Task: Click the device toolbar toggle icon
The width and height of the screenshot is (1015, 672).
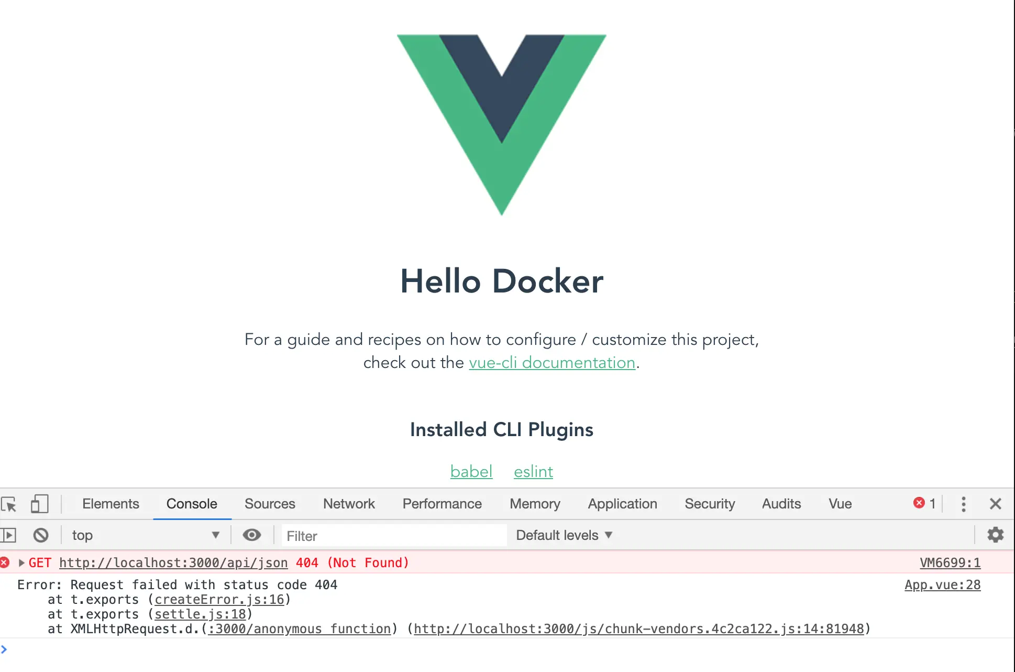Action: click(x=39, y=503)
